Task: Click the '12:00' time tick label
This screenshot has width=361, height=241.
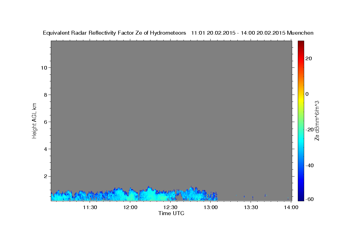Action: coord(130,207)
